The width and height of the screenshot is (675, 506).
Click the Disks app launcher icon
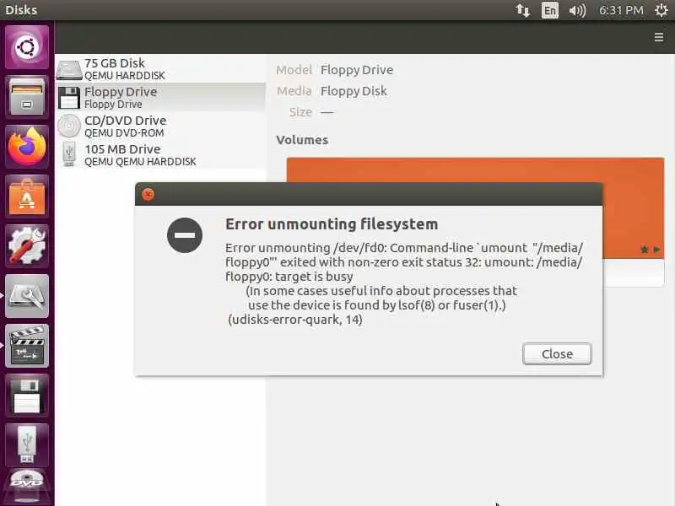[x=27, y=296]
